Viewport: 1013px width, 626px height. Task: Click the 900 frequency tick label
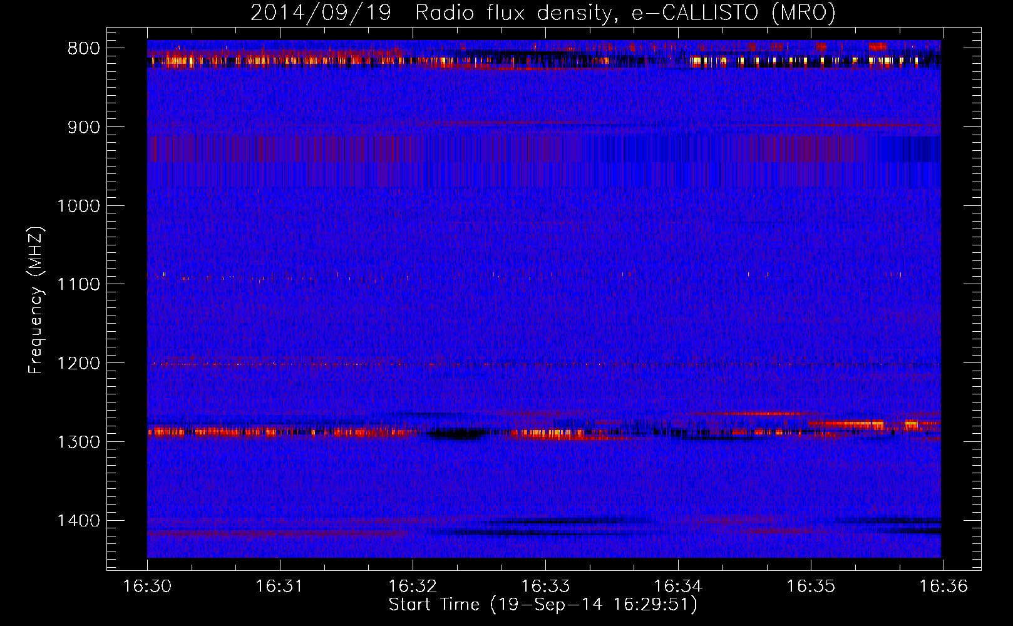[x=83, y=127]
